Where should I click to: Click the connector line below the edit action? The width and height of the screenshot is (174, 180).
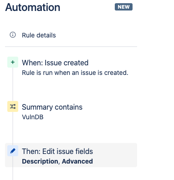tap(13, 168)
